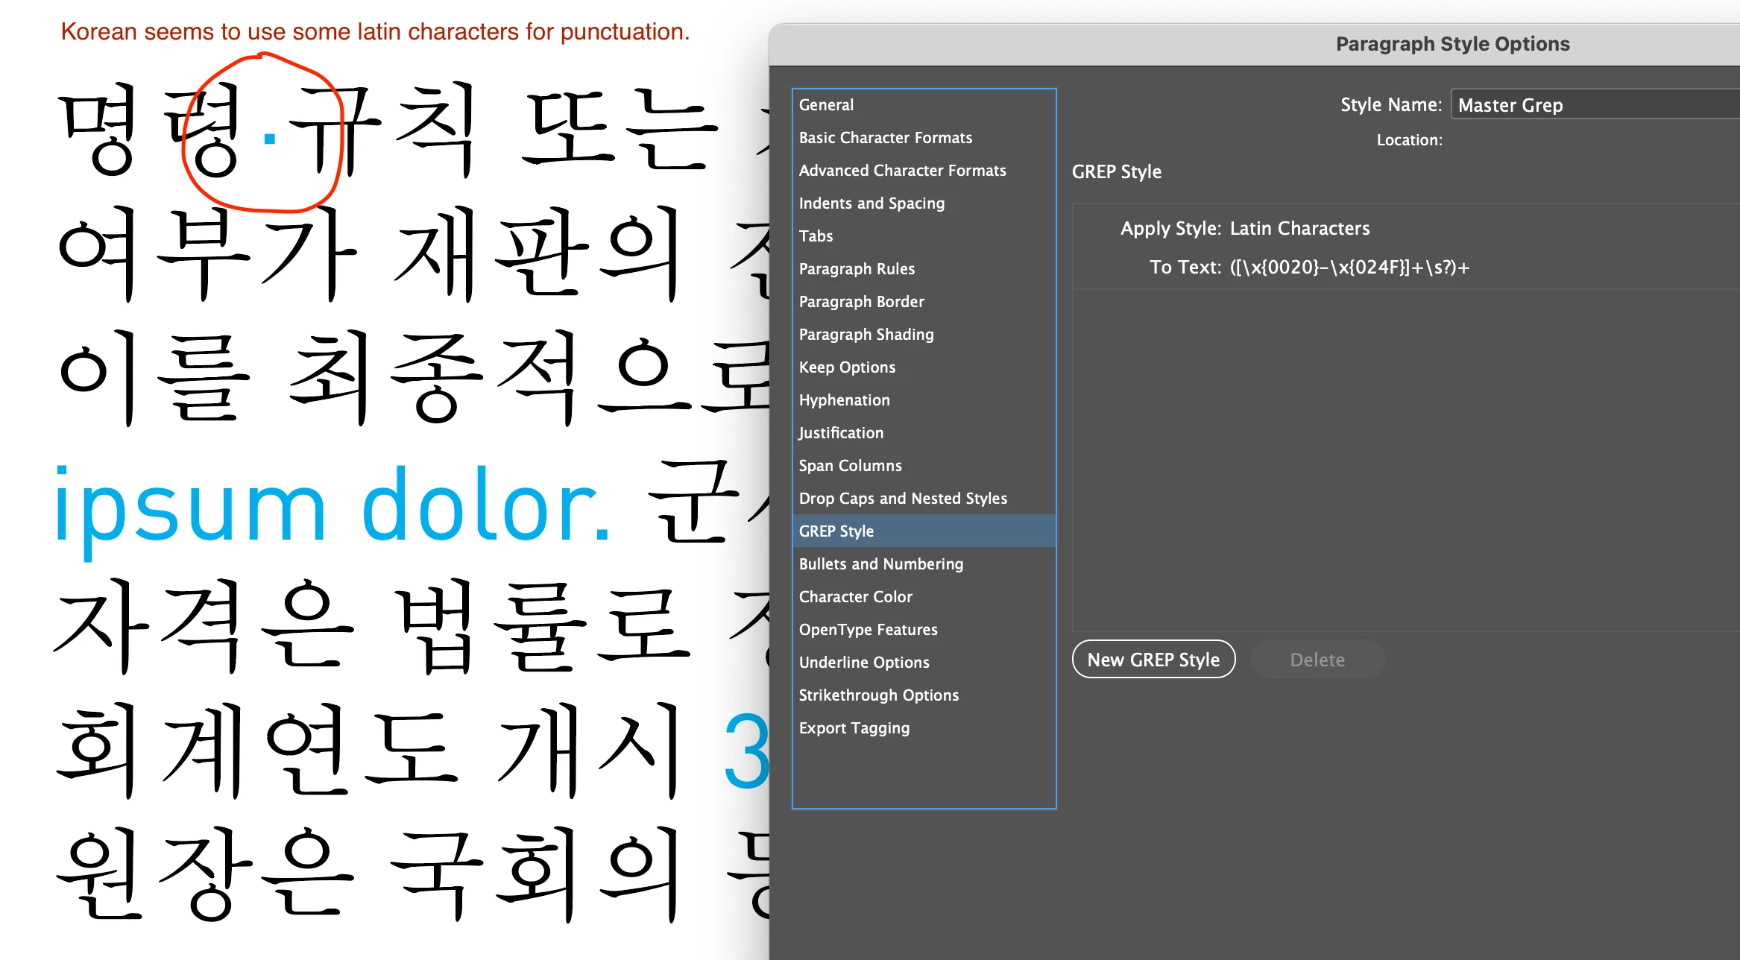The image size is (1740, 960).
Task: Click the New GREP Style button
Action: point(1153,660)
